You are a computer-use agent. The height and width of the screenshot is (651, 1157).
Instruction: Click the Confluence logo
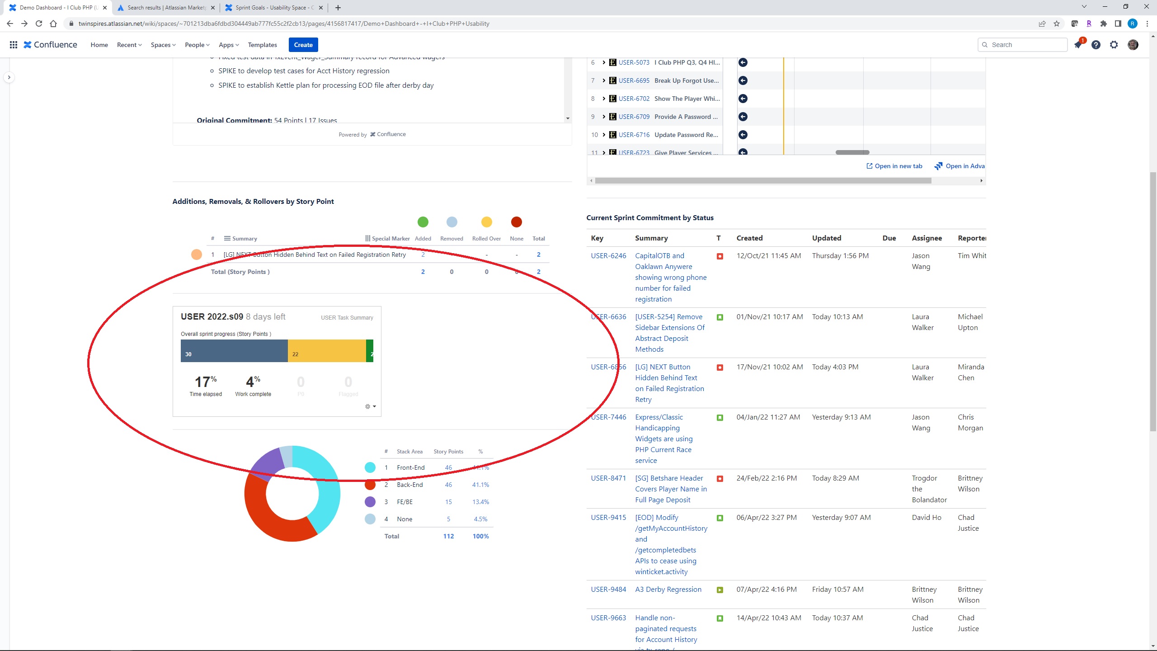(x=50, y=45)
